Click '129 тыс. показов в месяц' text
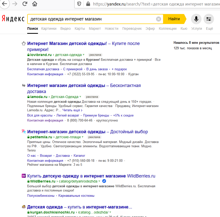This screenshot has width=220, height=217. click(193, 48)
